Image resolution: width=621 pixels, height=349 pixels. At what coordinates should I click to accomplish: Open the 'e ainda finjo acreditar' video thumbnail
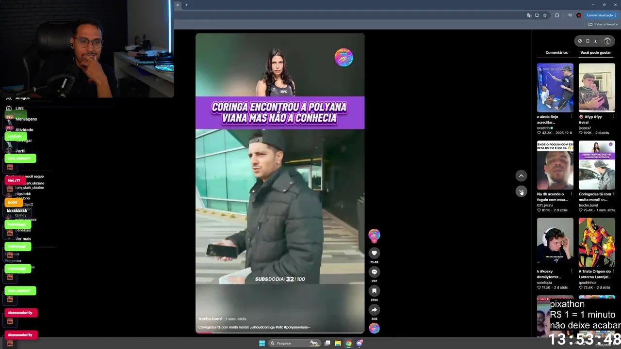pyautogui.click(x=555, y=88)
